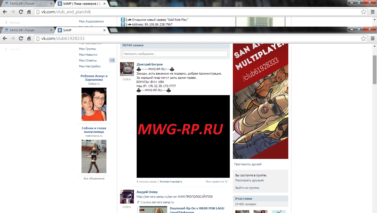This screenshot has height=213, width=377.
Task: Open home page in club_and_piarchik window
Action: [x=29, y=12]
